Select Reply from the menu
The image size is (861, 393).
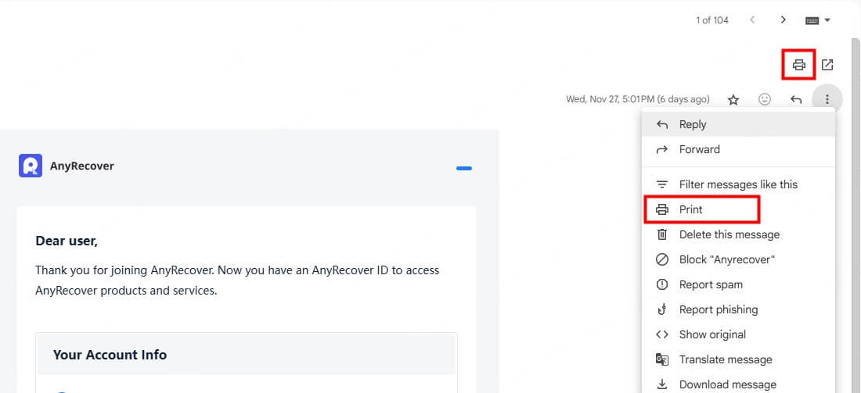tap(693, 124)
